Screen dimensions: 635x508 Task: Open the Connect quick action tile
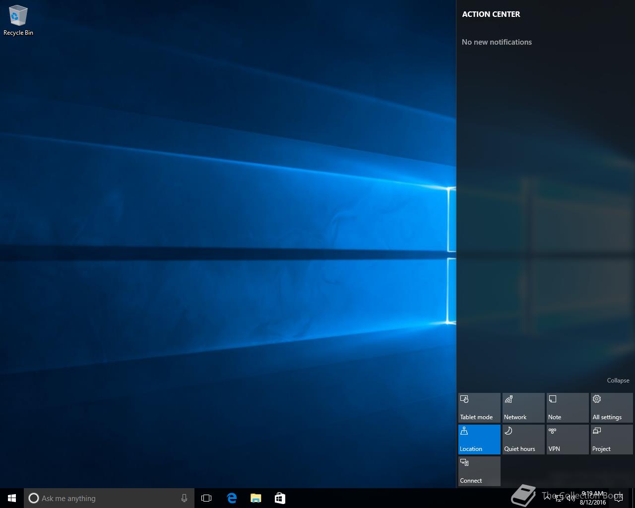pyautogui.click(x=479, y=471)
